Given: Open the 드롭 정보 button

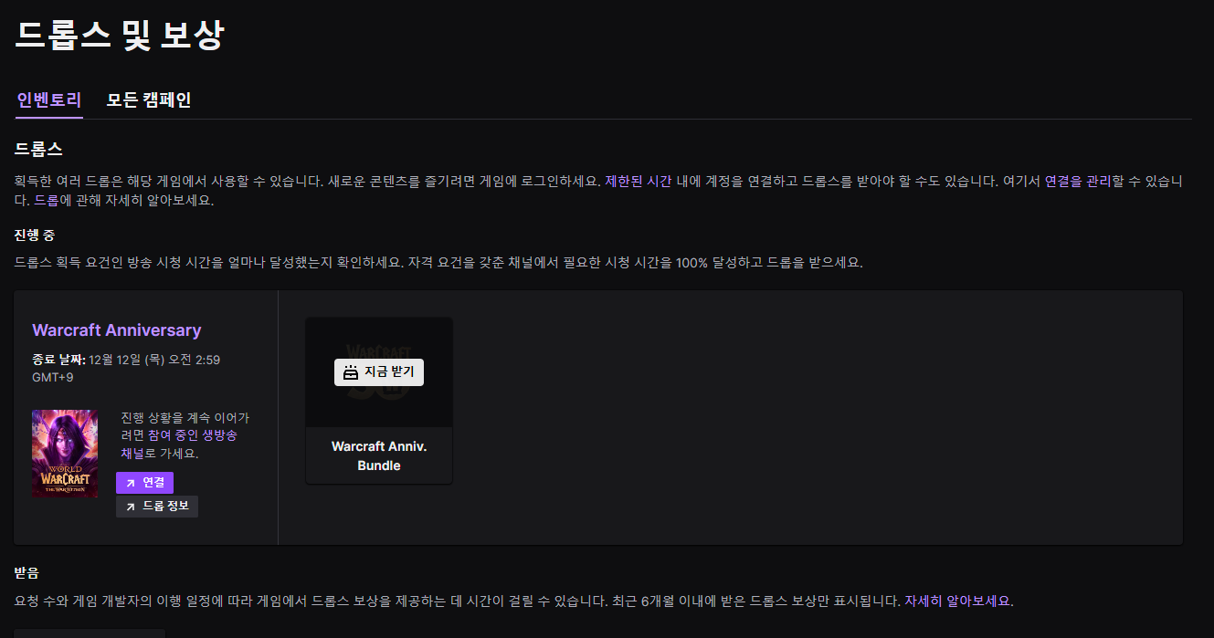Looking at the screenshot, I should [157, 506].
